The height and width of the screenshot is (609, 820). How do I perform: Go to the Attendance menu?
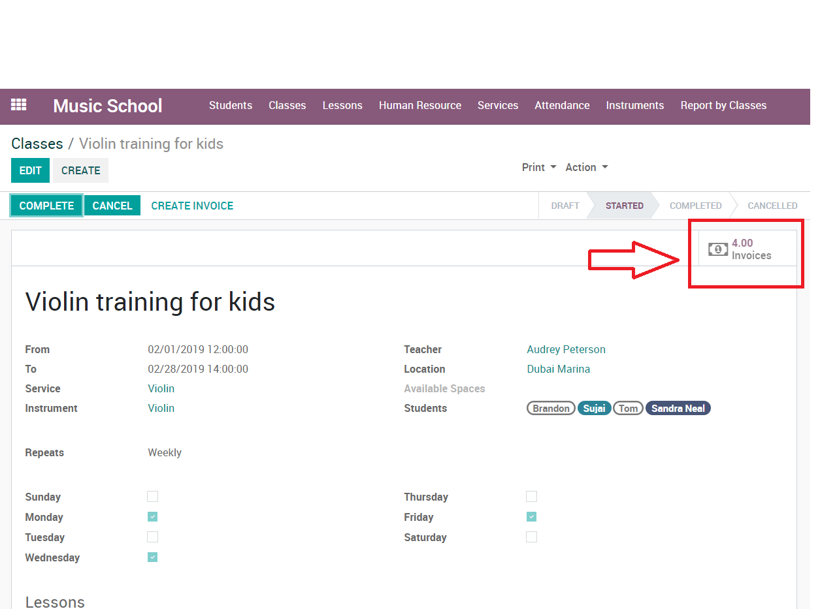(562, 106)
